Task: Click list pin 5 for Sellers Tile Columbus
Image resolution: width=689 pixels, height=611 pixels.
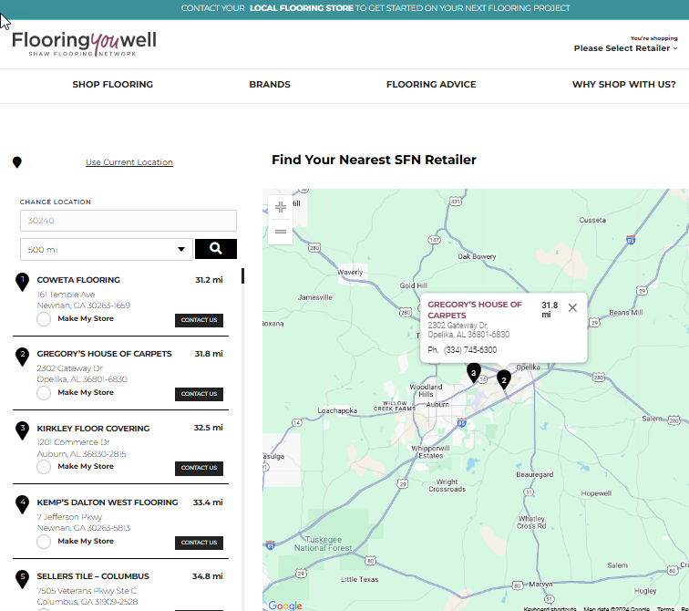Action: click(23, 579)
